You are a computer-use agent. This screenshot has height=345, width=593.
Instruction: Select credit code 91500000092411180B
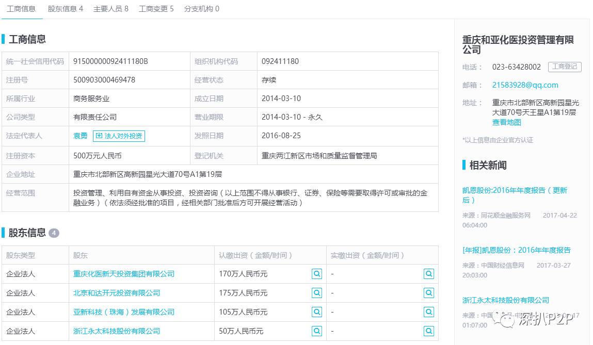[x=110, y=61]
